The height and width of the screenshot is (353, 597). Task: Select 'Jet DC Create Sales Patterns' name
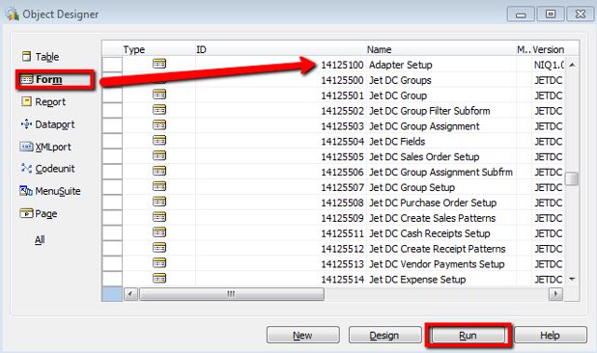click(432, 218)
